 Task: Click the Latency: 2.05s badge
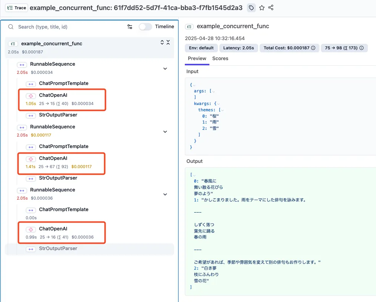pos(239,48)
